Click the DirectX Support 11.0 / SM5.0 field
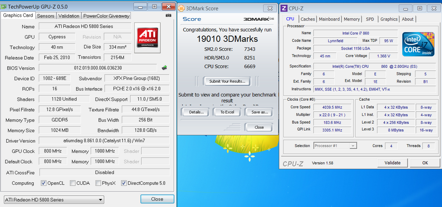The image size is (442, 207). point(149,99)
